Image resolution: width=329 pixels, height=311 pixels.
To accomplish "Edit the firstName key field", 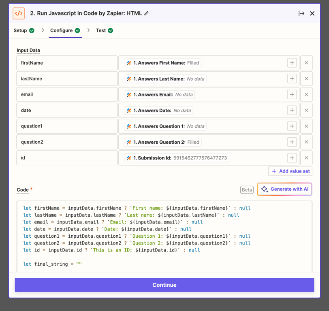I will point(67,63).
